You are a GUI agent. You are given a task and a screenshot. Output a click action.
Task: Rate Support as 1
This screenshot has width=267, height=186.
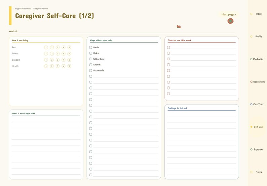pos(46,60)
